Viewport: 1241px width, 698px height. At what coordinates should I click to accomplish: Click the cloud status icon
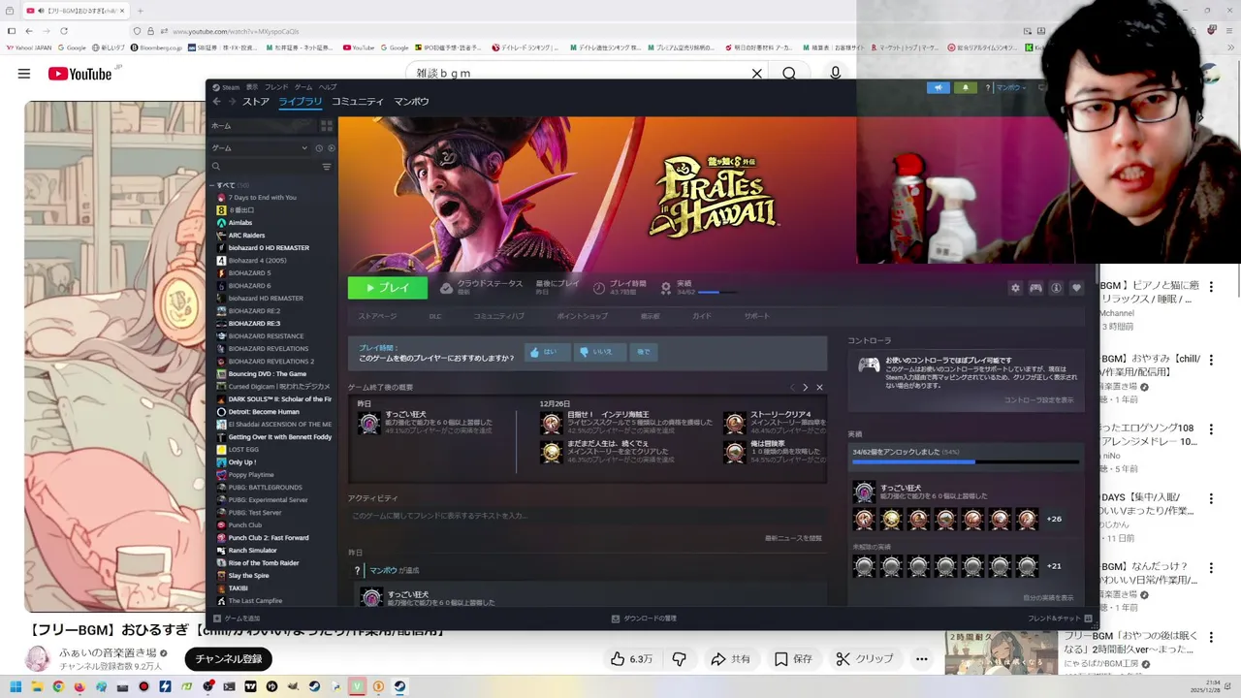[446, 288]
